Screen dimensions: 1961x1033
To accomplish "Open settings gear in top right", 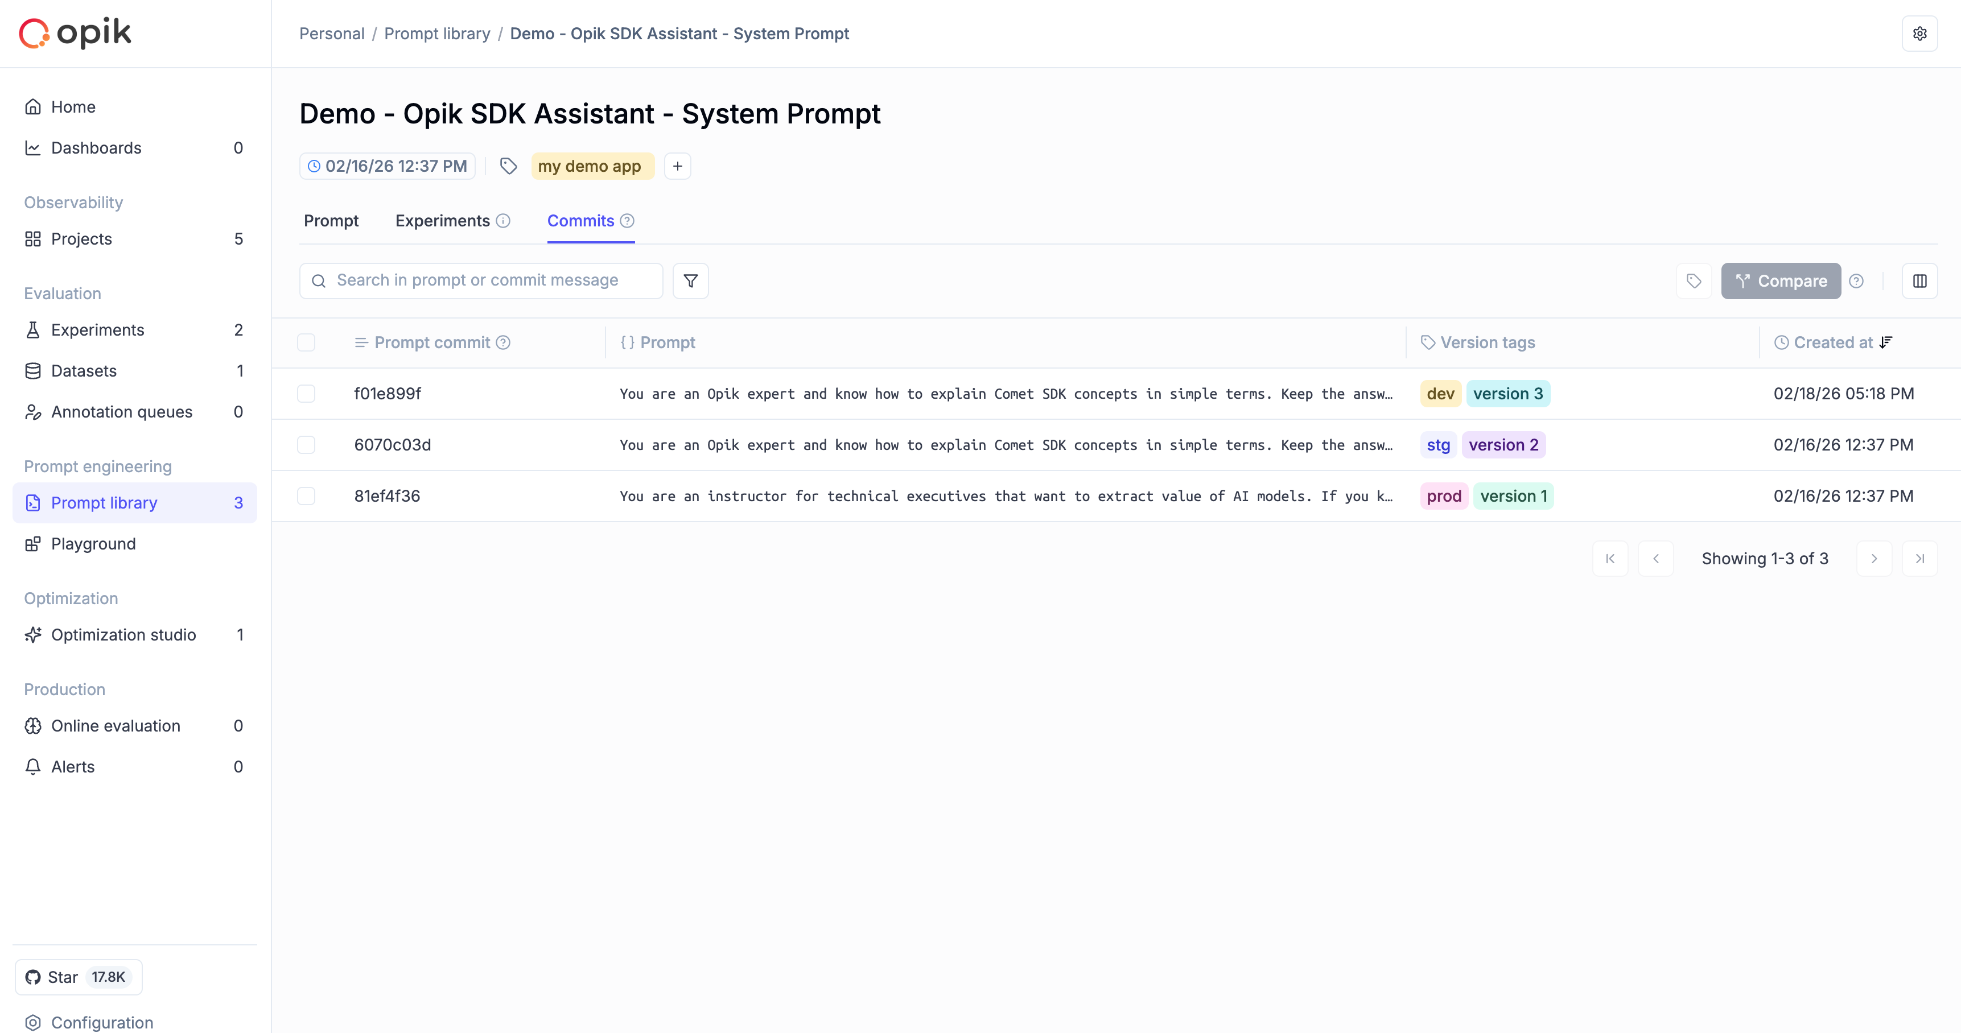I will coord(1919,34).
